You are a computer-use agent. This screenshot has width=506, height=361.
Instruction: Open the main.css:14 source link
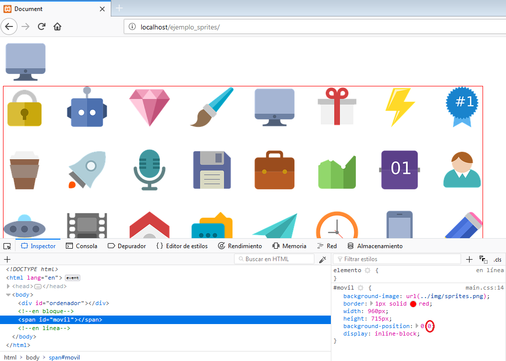pos(485,288)
